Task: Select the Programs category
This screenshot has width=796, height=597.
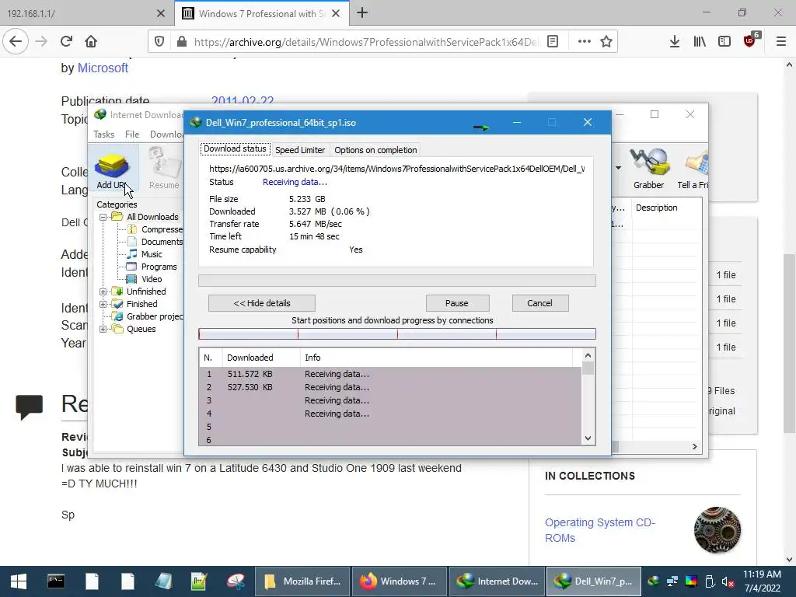Action: 152,267
